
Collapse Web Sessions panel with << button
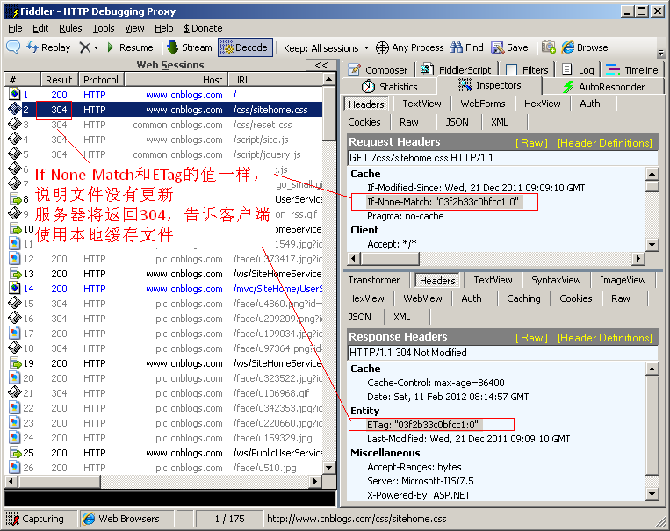click(x=321, y=65)
